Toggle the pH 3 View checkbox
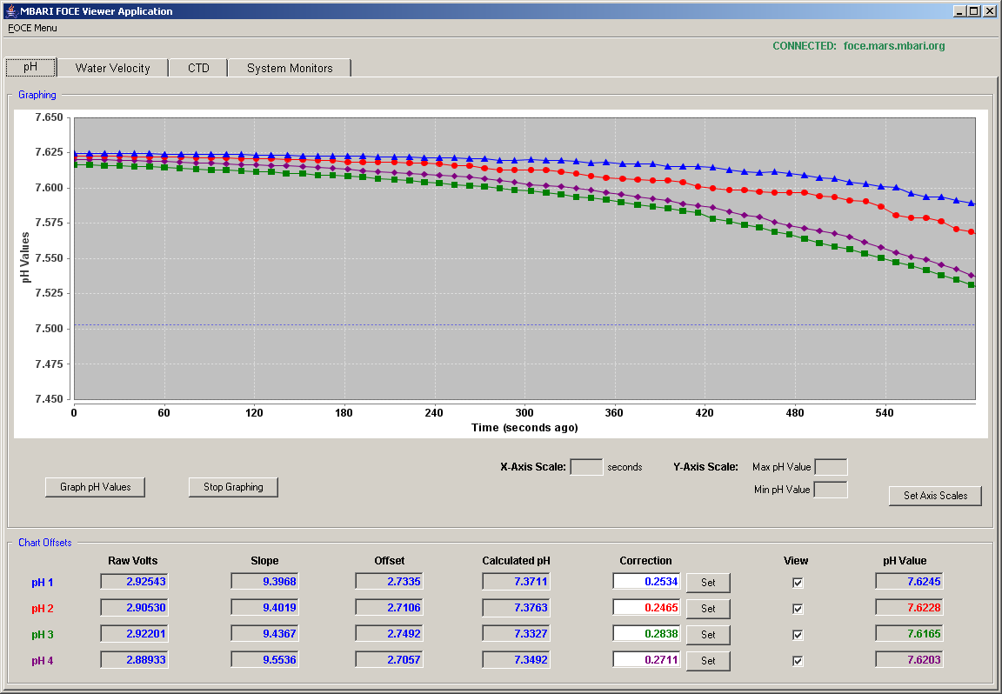1002x694 pixels. click(x=798, y=635)
